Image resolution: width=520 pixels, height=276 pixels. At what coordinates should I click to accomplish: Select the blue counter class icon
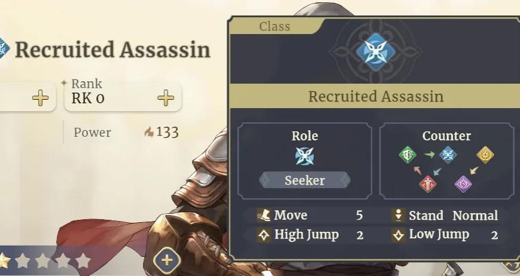448,155
